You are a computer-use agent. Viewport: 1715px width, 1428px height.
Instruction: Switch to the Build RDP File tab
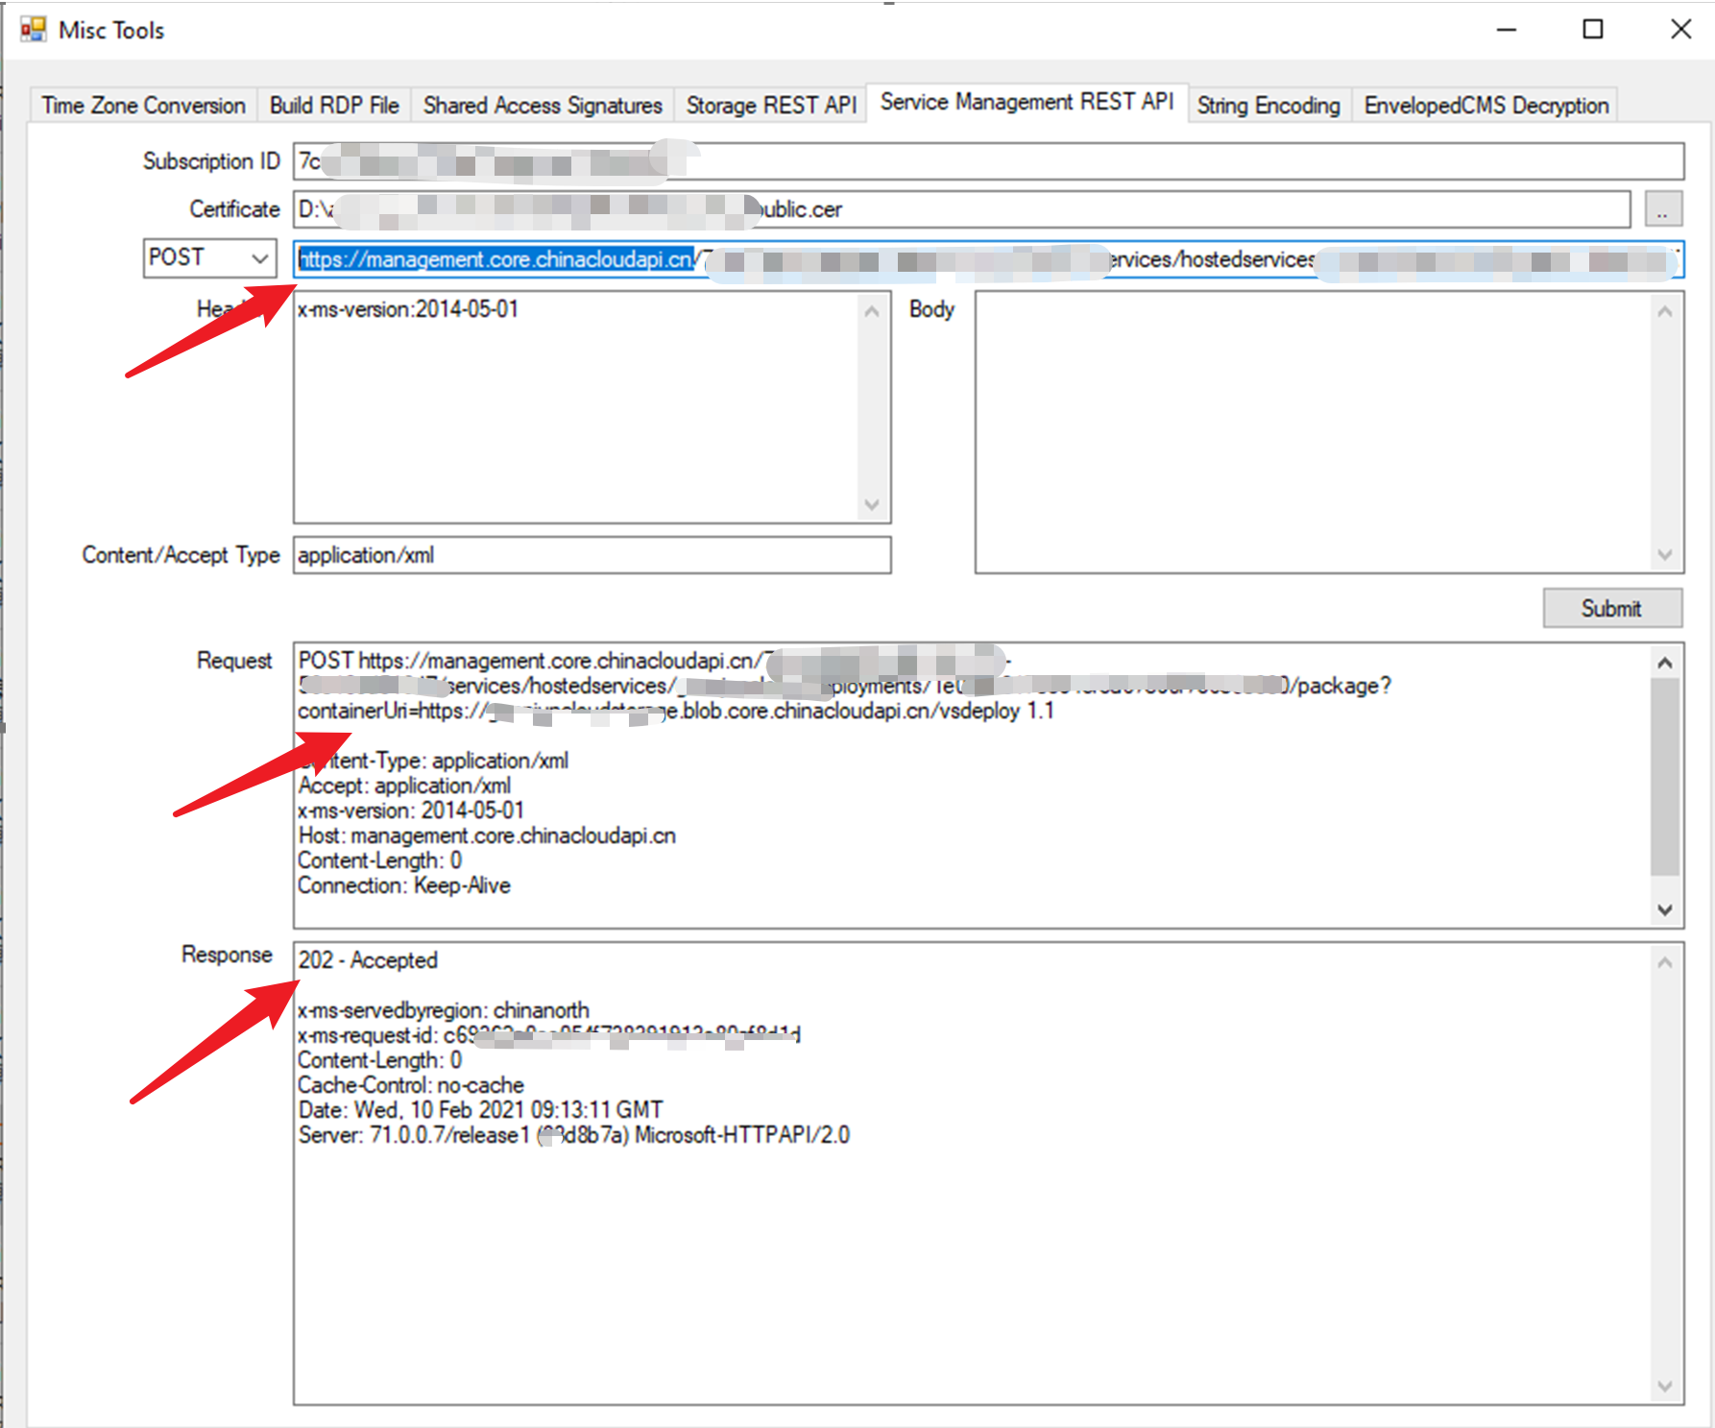[x=333, y=106]
